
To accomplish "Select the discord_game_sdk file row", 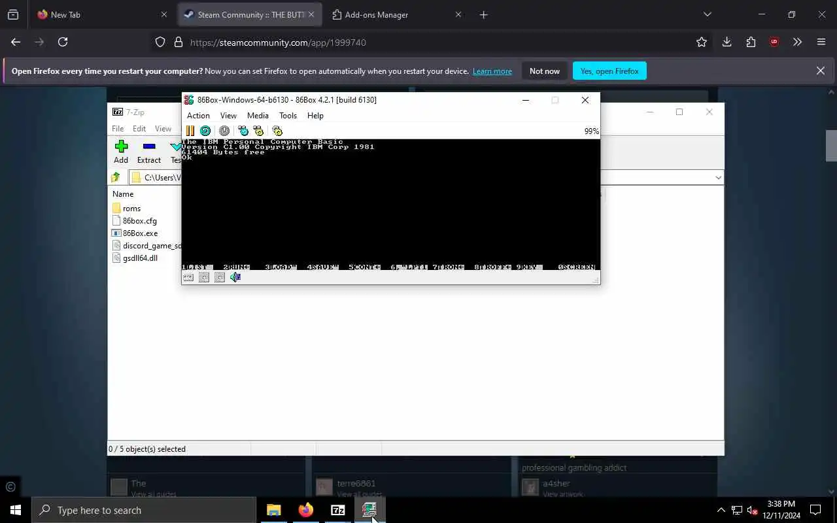I will click(x=146, y=246).
